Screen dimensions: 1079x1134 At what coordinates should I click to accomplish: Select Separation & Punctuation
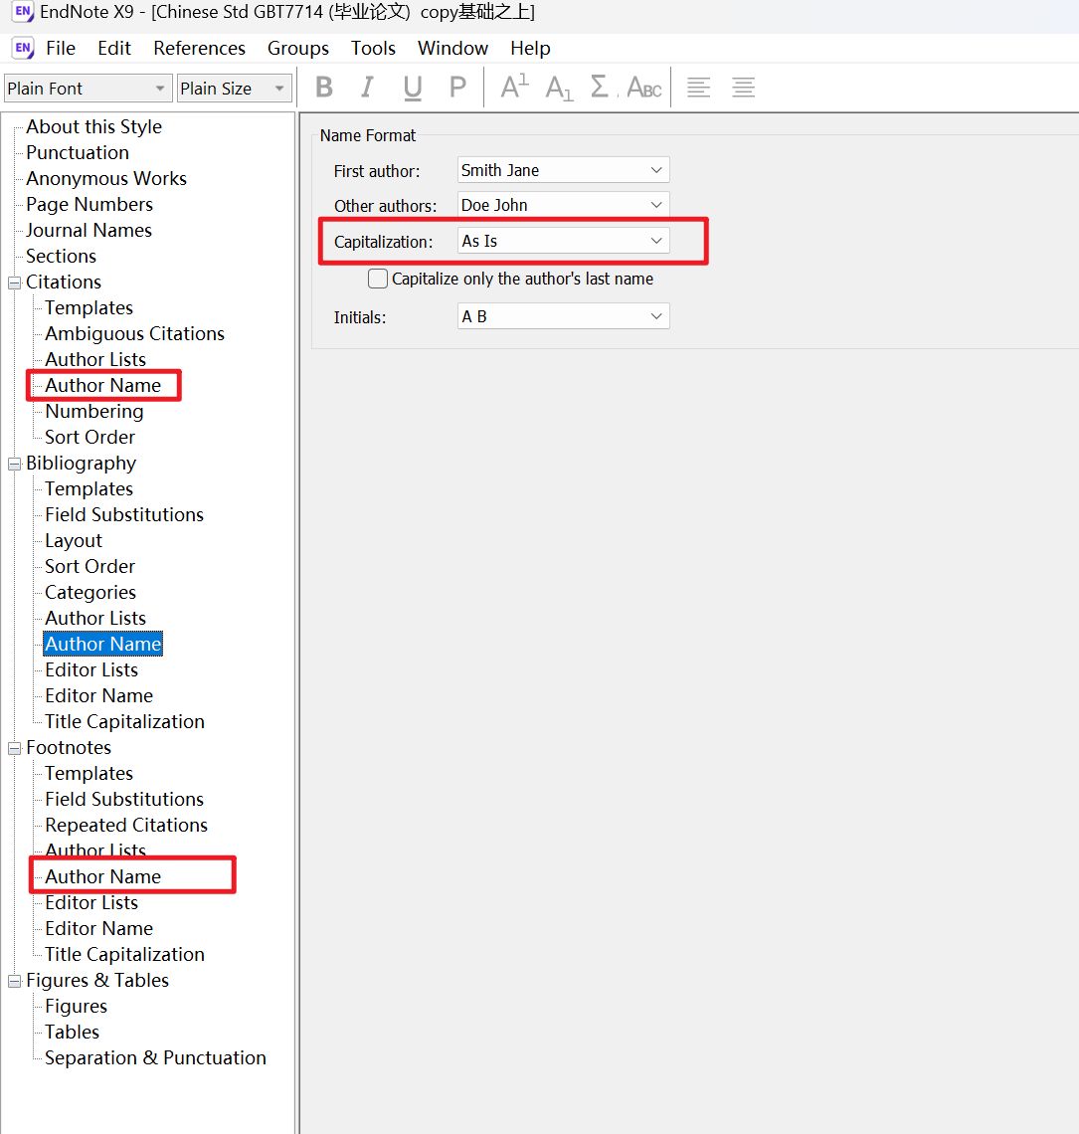click(155, 1058)
